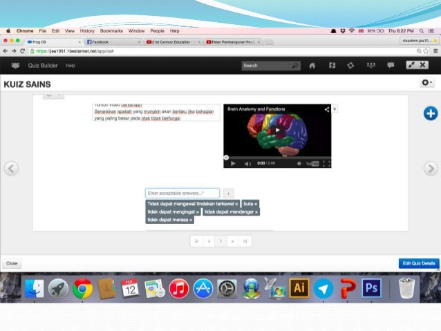
Task: Add answer with the plus button
Action: (228, 193)
